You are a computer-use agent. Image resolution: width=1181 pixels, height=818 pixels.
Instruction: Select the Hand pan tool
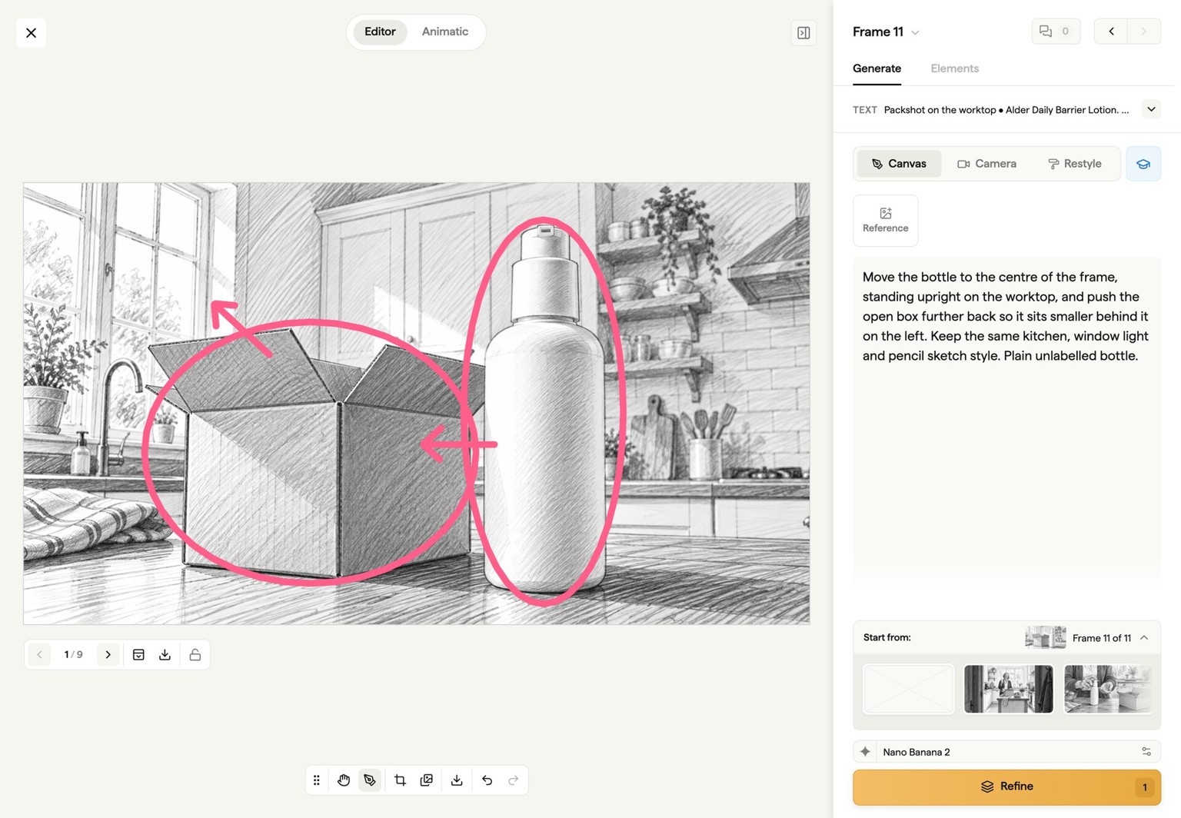click(344, 780)
